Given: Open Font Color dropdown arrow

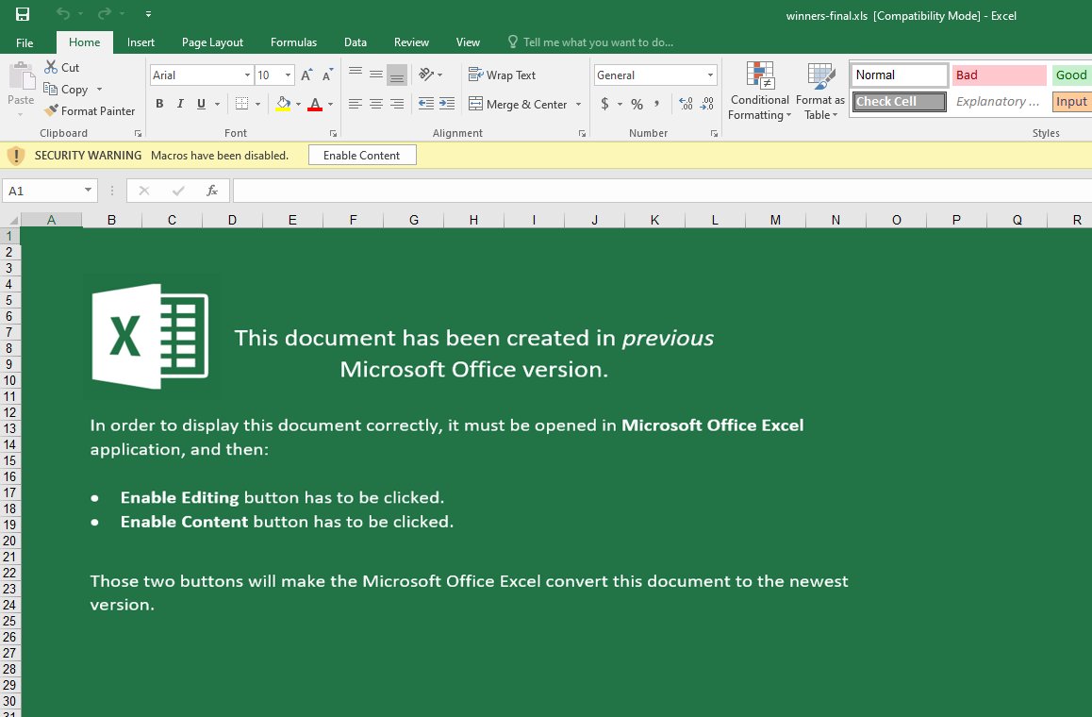Looking at the screenshot, I should tap(330, 104).
